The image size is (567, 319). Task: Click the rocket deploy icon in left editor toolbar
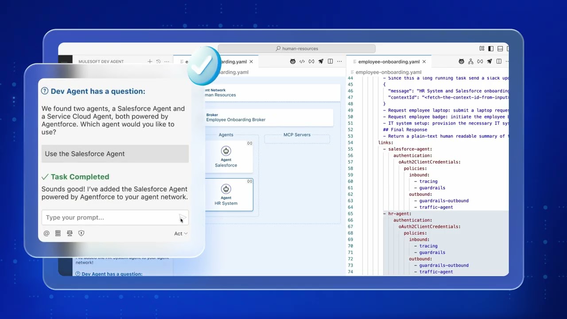(x=321, y=62)
